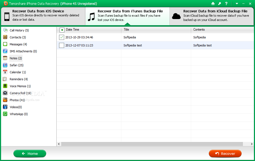
Task: Check the 2013-12-07 03:11:23 note checkbox
Action: [x=62, y=45]
